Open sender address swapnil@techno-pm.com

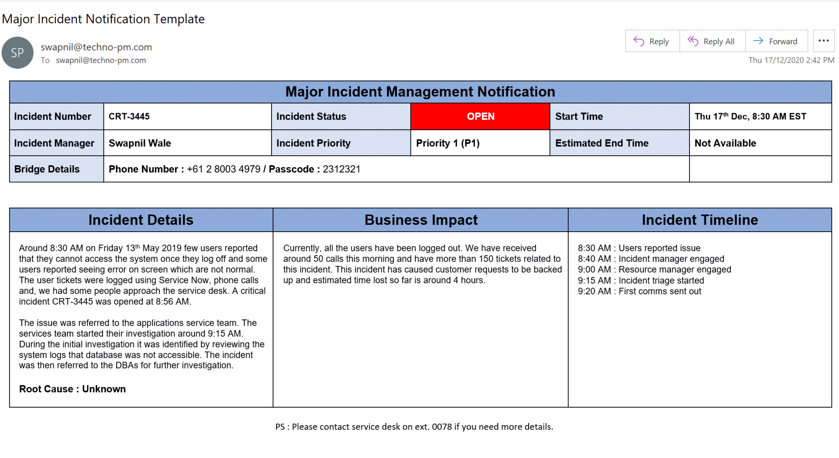pyautogui.click(x=96, y=47)
